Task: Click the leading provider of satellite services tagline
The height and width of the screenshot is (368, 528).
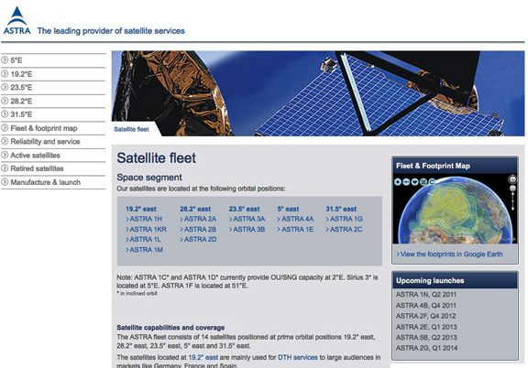Action: tap(111, 31)
